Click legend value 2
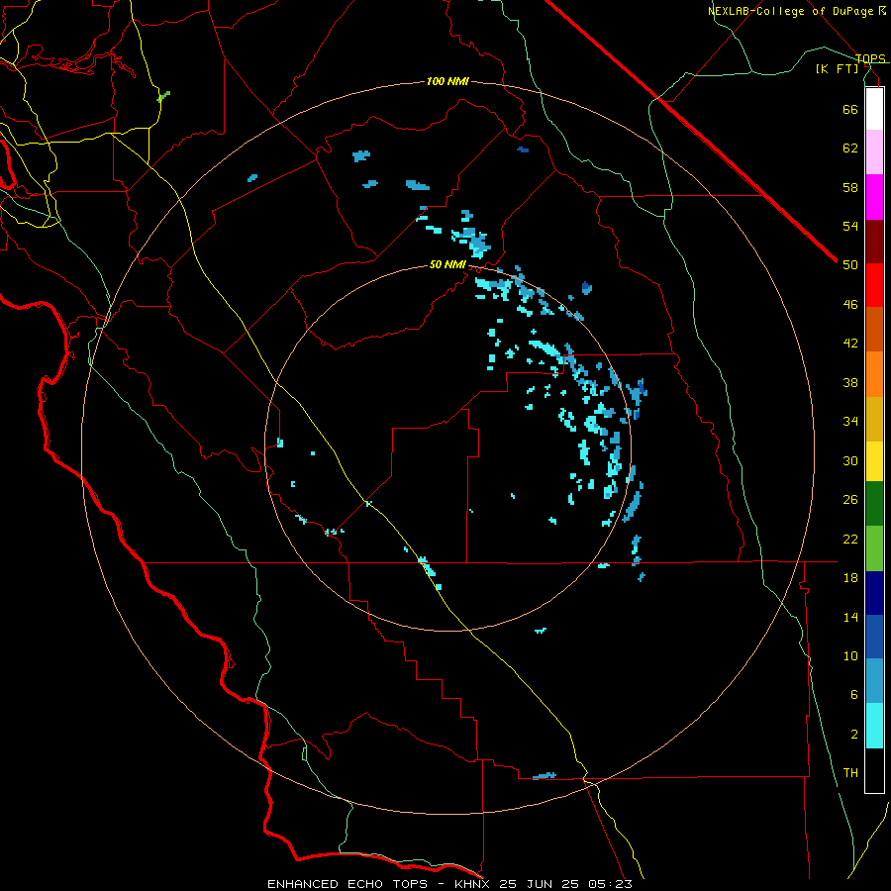 click(x=854, y=735)
